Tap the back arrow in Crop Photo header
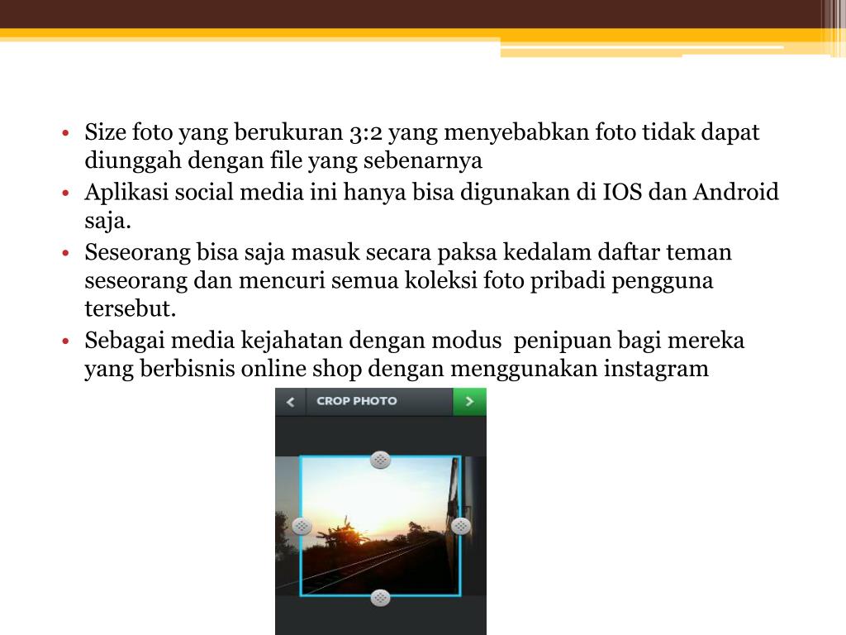This screenshot has width=846, height=635. click(290, 402)
